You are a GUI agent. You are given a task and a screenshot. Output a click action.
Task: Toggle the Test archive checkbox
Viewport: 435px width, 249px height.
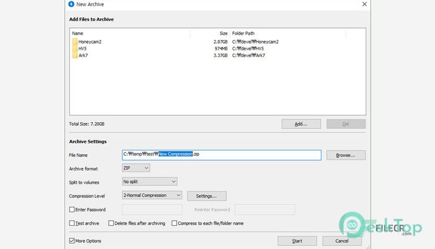click(72, 223)
